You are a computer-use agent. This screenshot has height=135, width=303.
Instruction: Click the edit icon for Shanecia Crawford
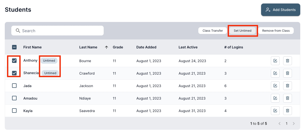point(275,73)
